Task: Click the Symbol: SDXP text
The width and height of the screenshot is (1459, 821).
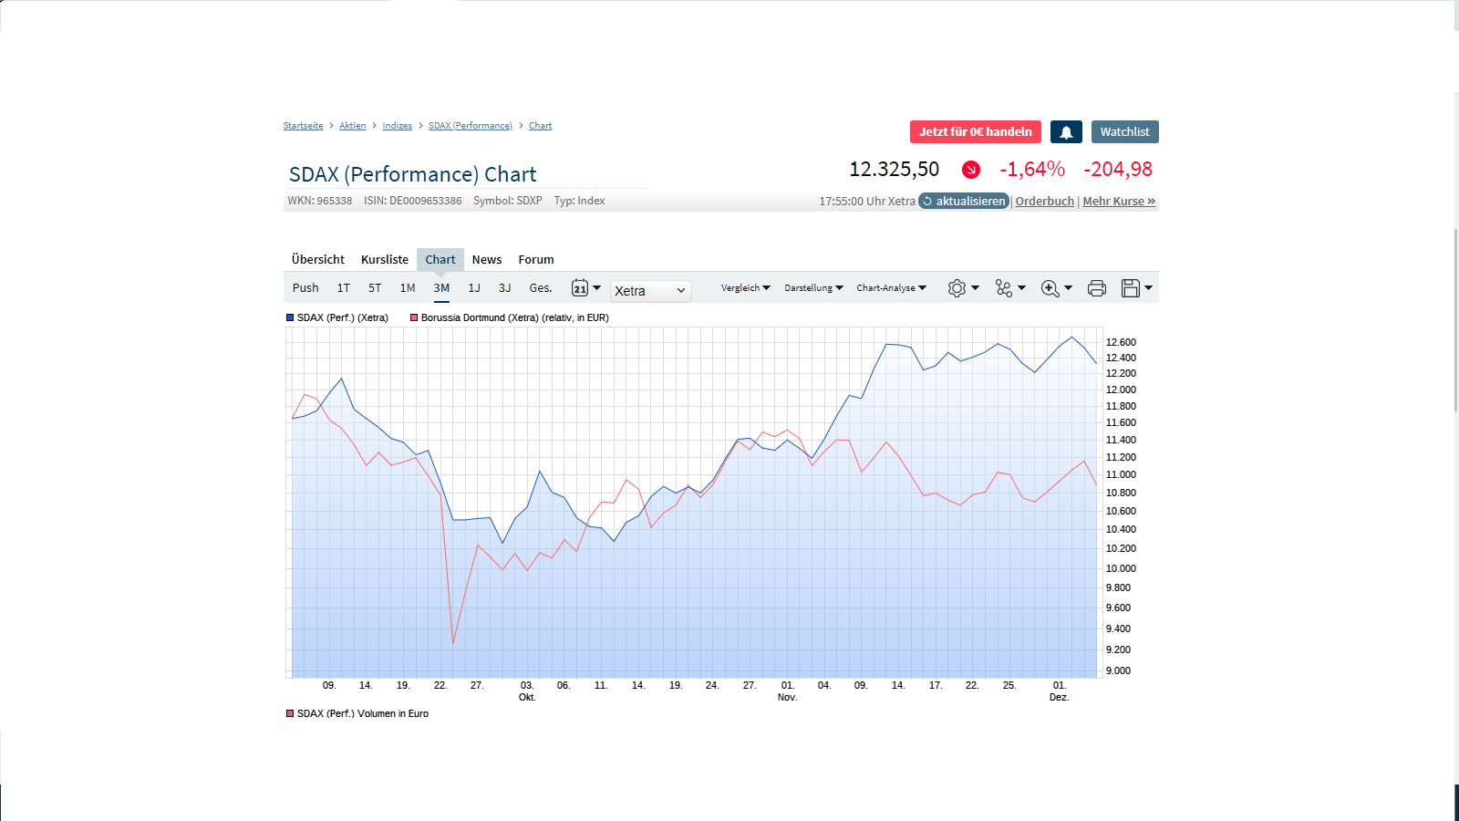Action: pos(508,201)
